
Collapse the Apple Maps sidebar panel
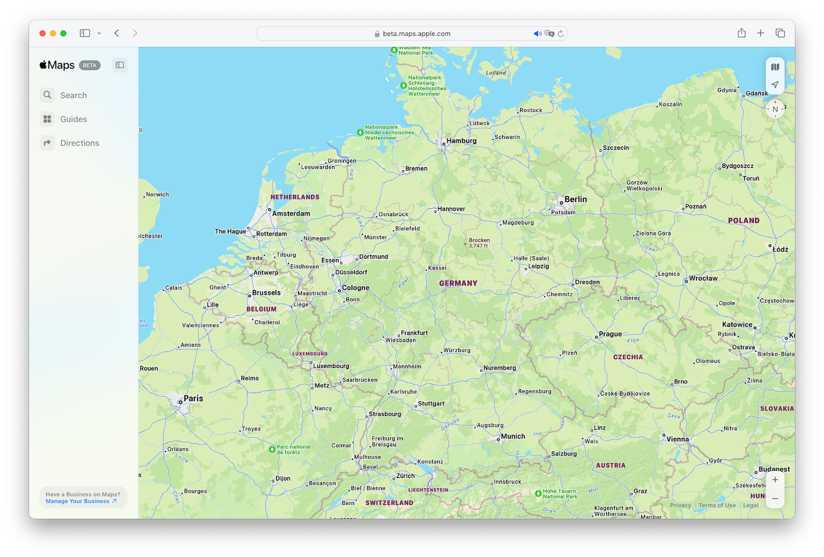tap(119, 65)
